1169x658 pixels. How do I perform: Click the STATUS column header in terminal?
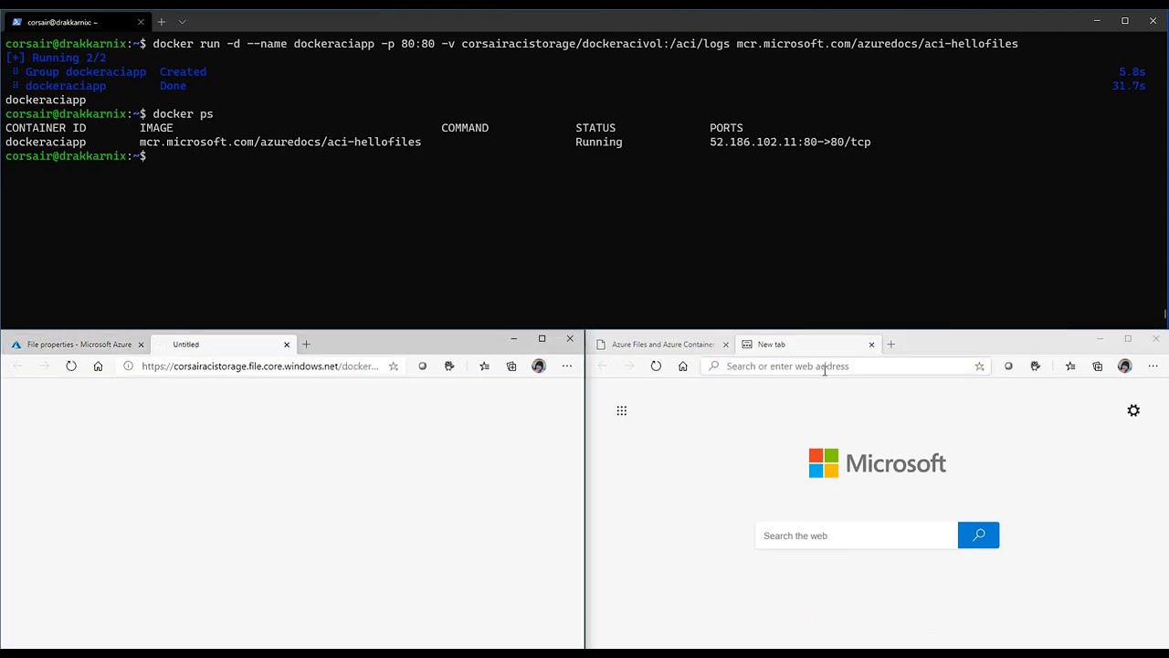(x=595, y=128)
